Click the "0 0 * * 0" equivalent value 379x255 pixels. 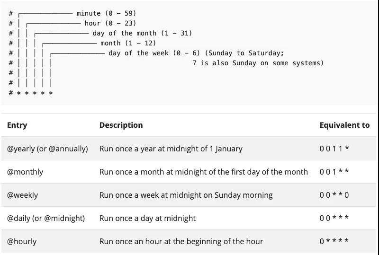point(334,195)
